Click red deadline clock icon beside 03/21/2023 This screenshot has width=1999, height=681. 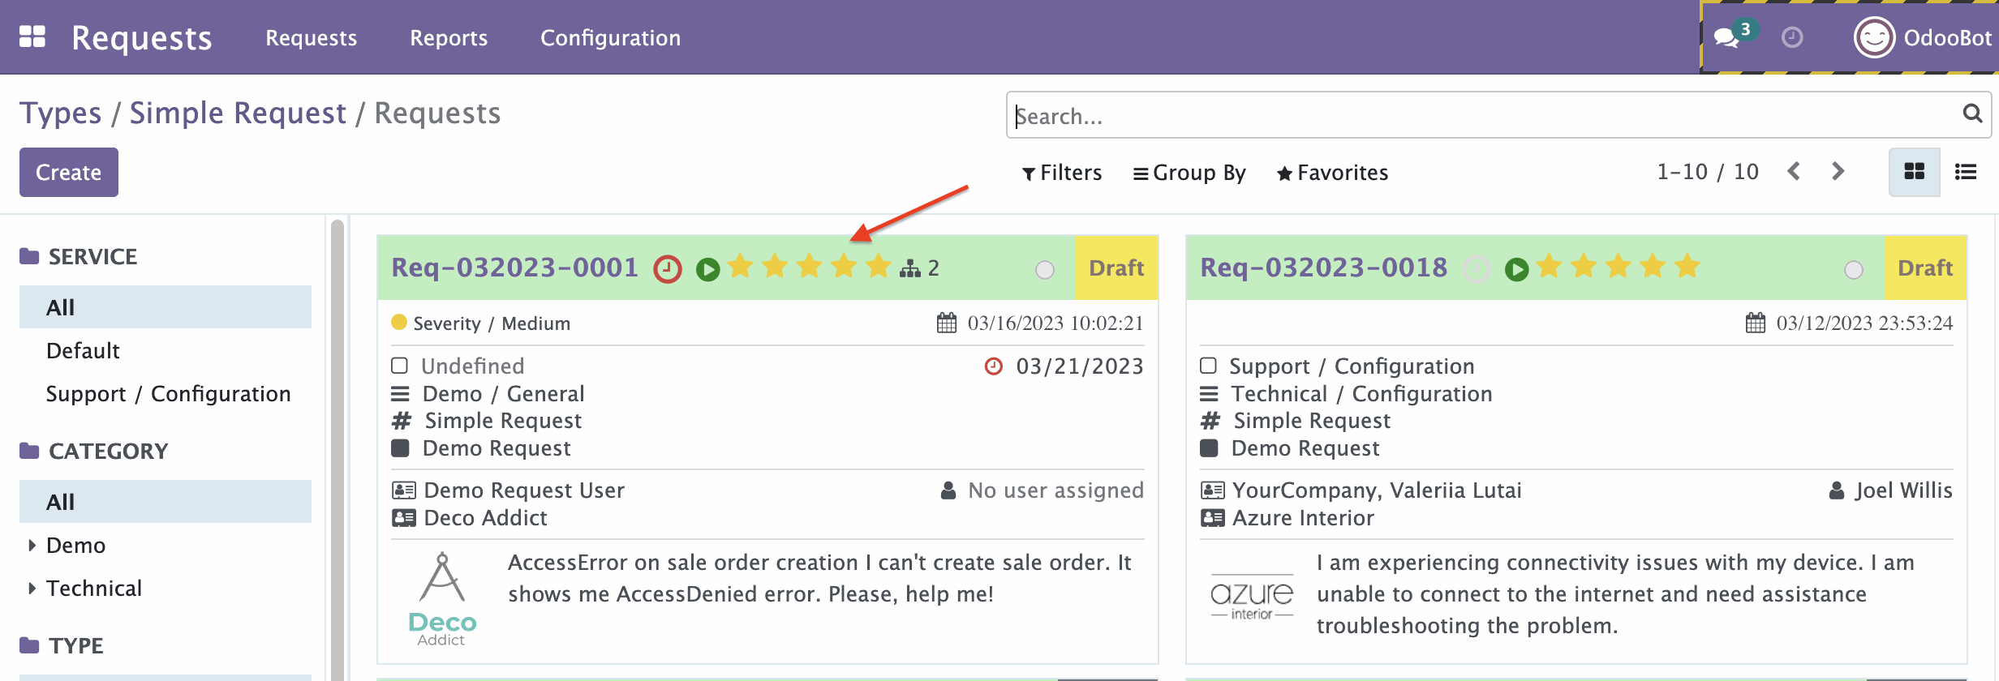point(994,366)
